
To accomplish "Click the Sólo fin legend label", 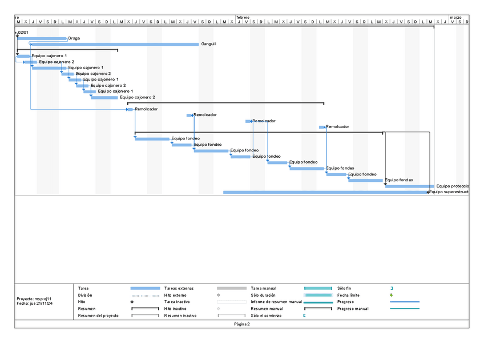I will (x=344, y=288).
